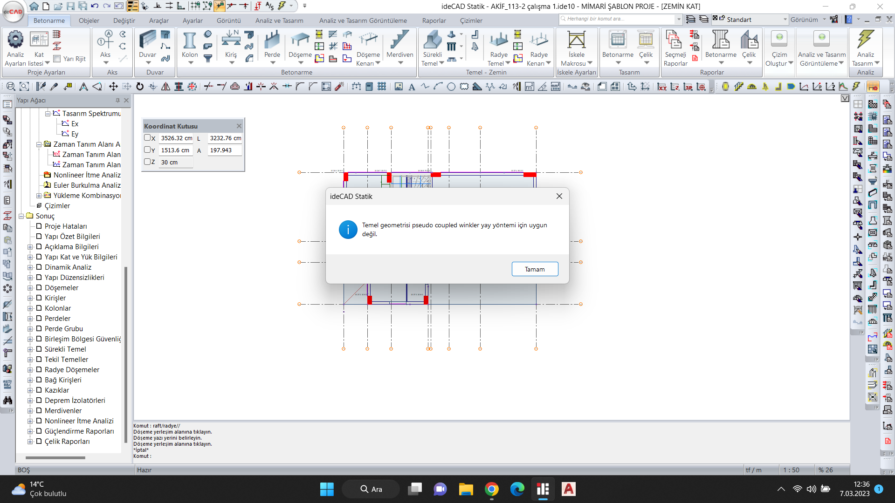Screen dimensions: 895x503
Task: Open Chrome from the taskbar
Action: (x=491, y=489)
